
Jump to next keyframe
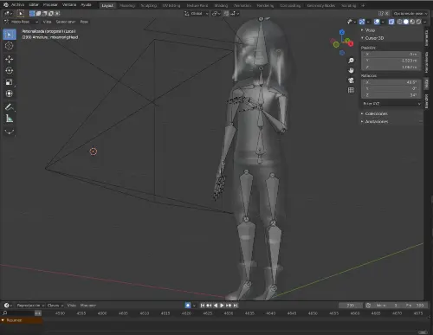click(229, 306)
